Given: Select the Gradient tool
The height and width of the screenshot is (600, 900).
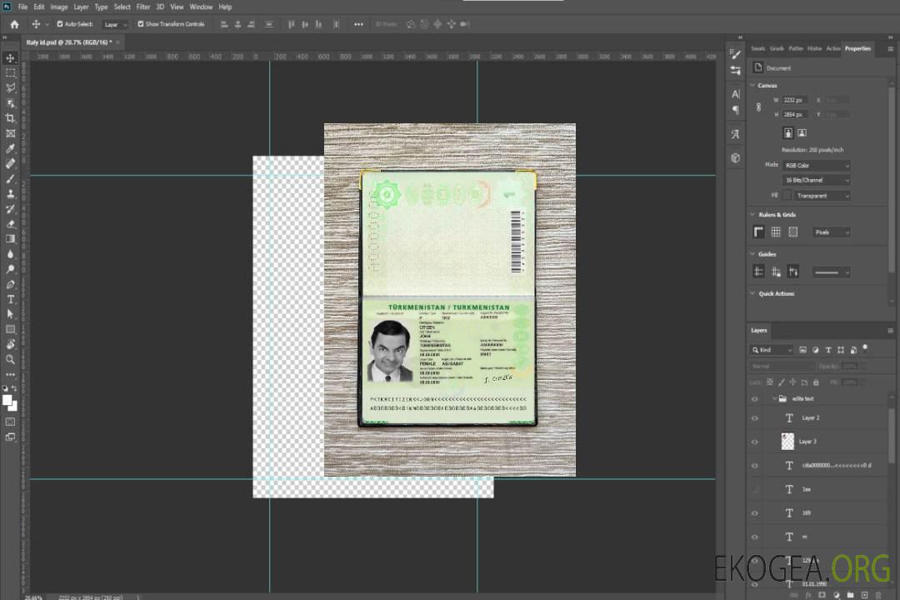Looking at the screenshot, I should 10,239.
